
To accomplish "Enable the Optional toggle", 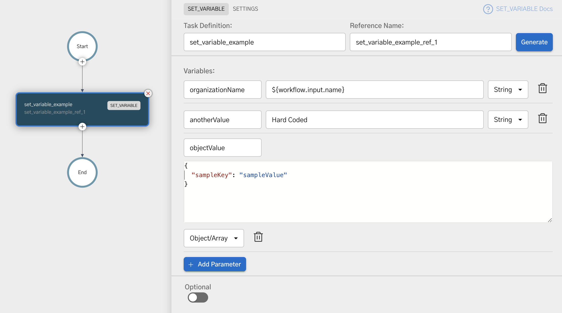I will tap(198, 297).
